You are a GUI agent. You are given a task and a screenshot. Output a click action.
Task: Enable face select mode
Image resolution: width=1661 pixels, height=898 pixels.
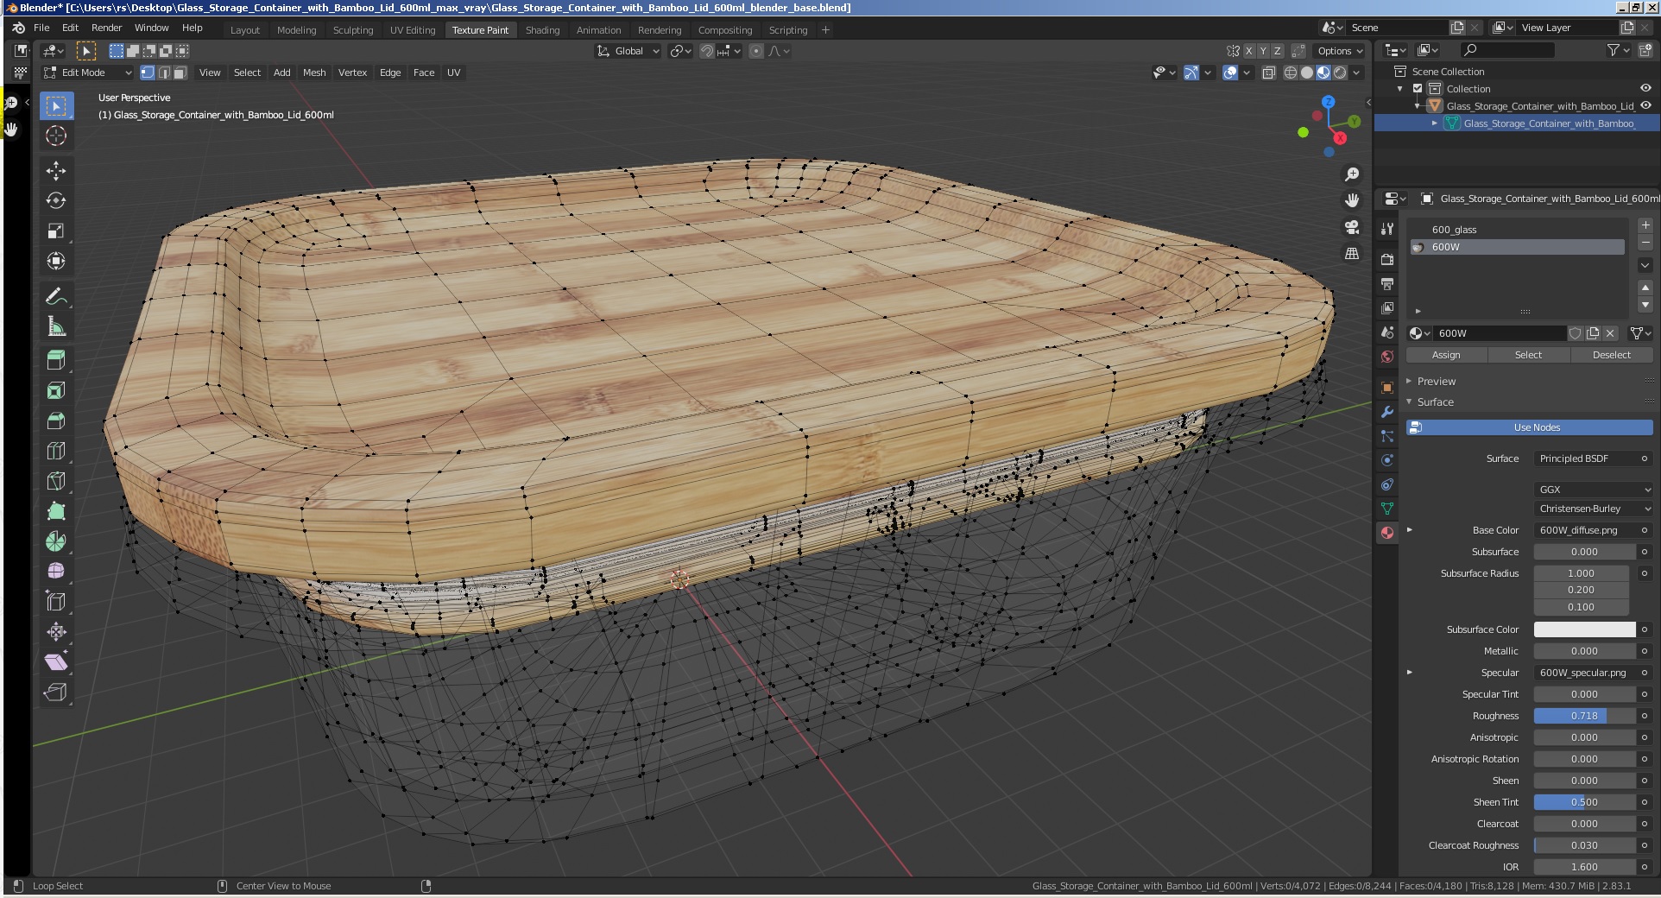(180, 73)
